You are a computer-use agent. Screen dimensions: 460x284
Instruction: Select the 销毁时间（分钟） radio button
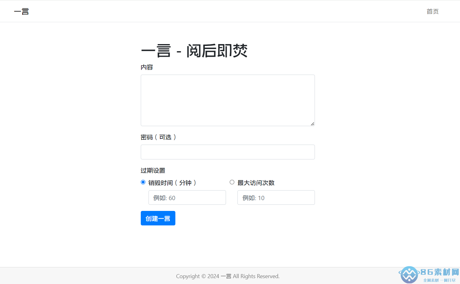[143, 182]
